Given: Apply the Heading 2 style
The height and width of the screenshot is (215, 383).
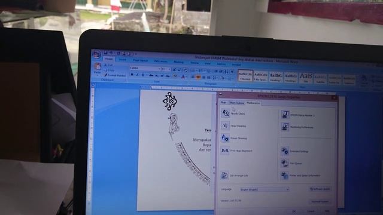Looking at the screenshot, I should coord(290,77).
